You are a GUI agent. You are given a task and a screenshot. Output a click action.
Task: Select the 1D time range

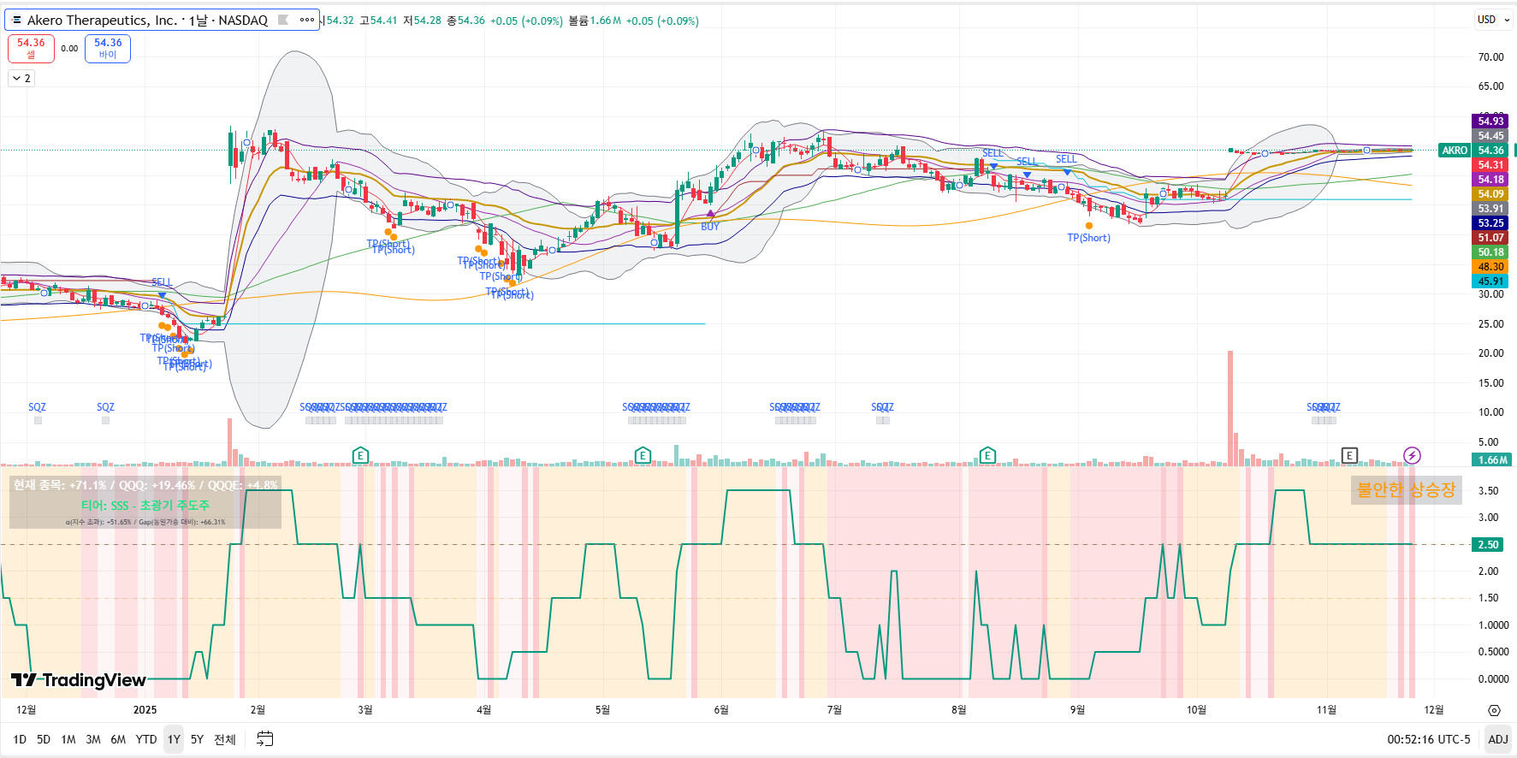point(20,739)
